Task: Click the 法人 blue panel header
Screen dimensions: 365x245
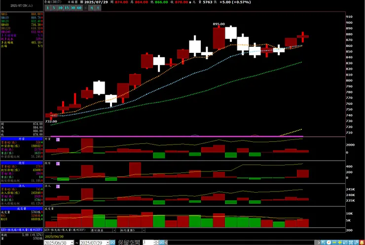Action: click(22, 186)
